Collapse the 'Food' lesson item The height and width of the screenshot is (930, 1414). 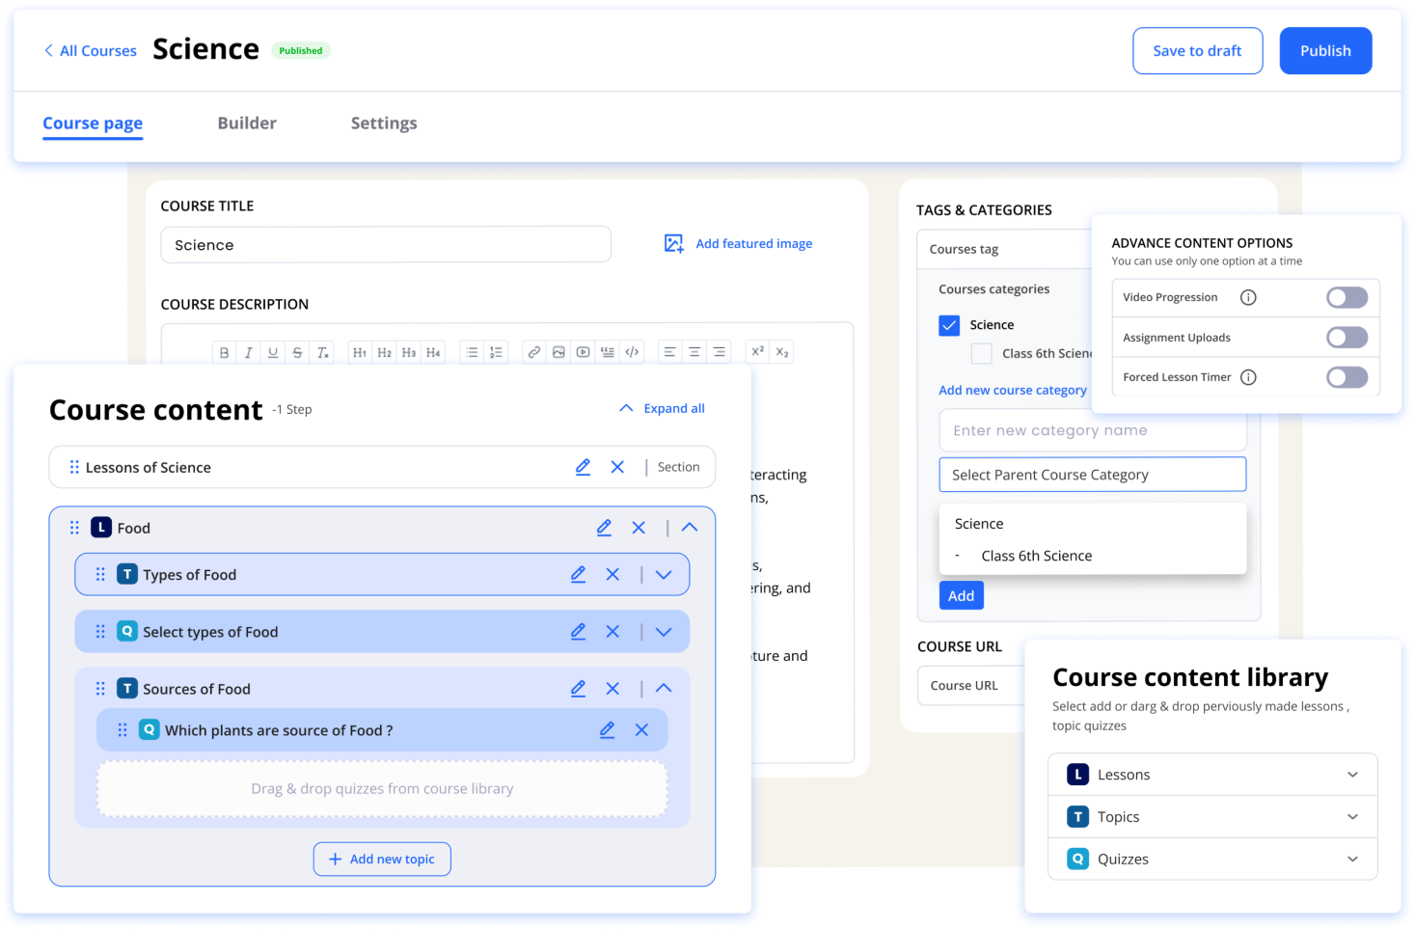[x=689, y=528]
